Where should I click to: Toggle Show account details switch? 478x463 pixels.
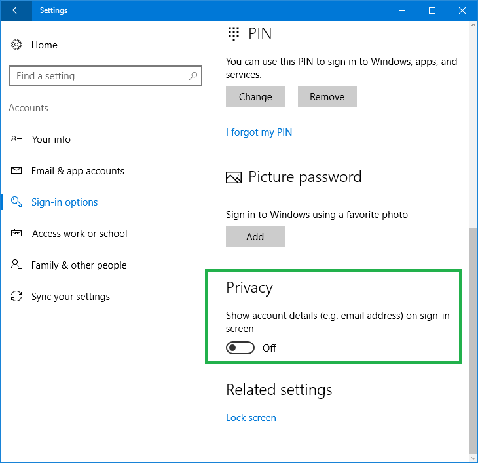tap(240, 348)
